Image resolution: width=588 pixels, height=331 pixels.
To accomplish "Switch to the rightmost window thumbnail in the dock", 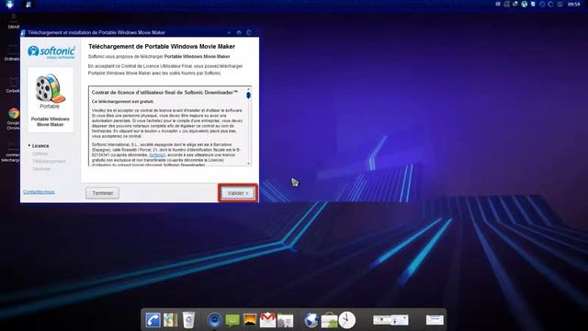I will point(435,320).
